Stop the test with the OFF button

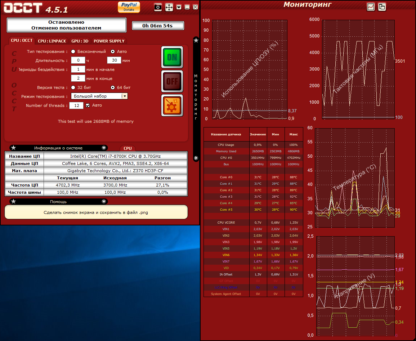click(172, 81)
